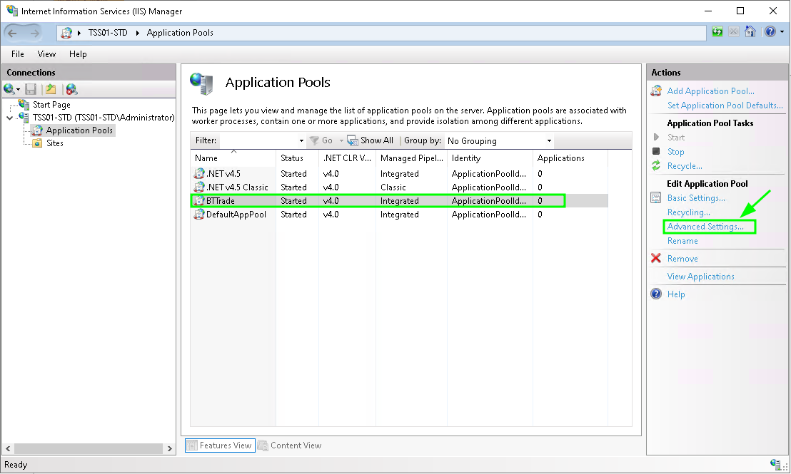
Task: Click the Add Application Pool icon
Action: (x=656, y=91)
